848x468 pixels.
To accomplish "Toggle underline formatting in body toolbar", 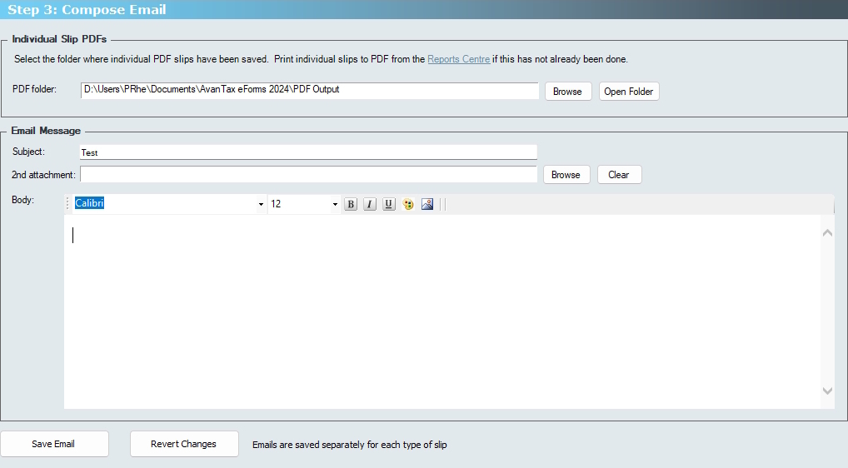I will point(389,204).
